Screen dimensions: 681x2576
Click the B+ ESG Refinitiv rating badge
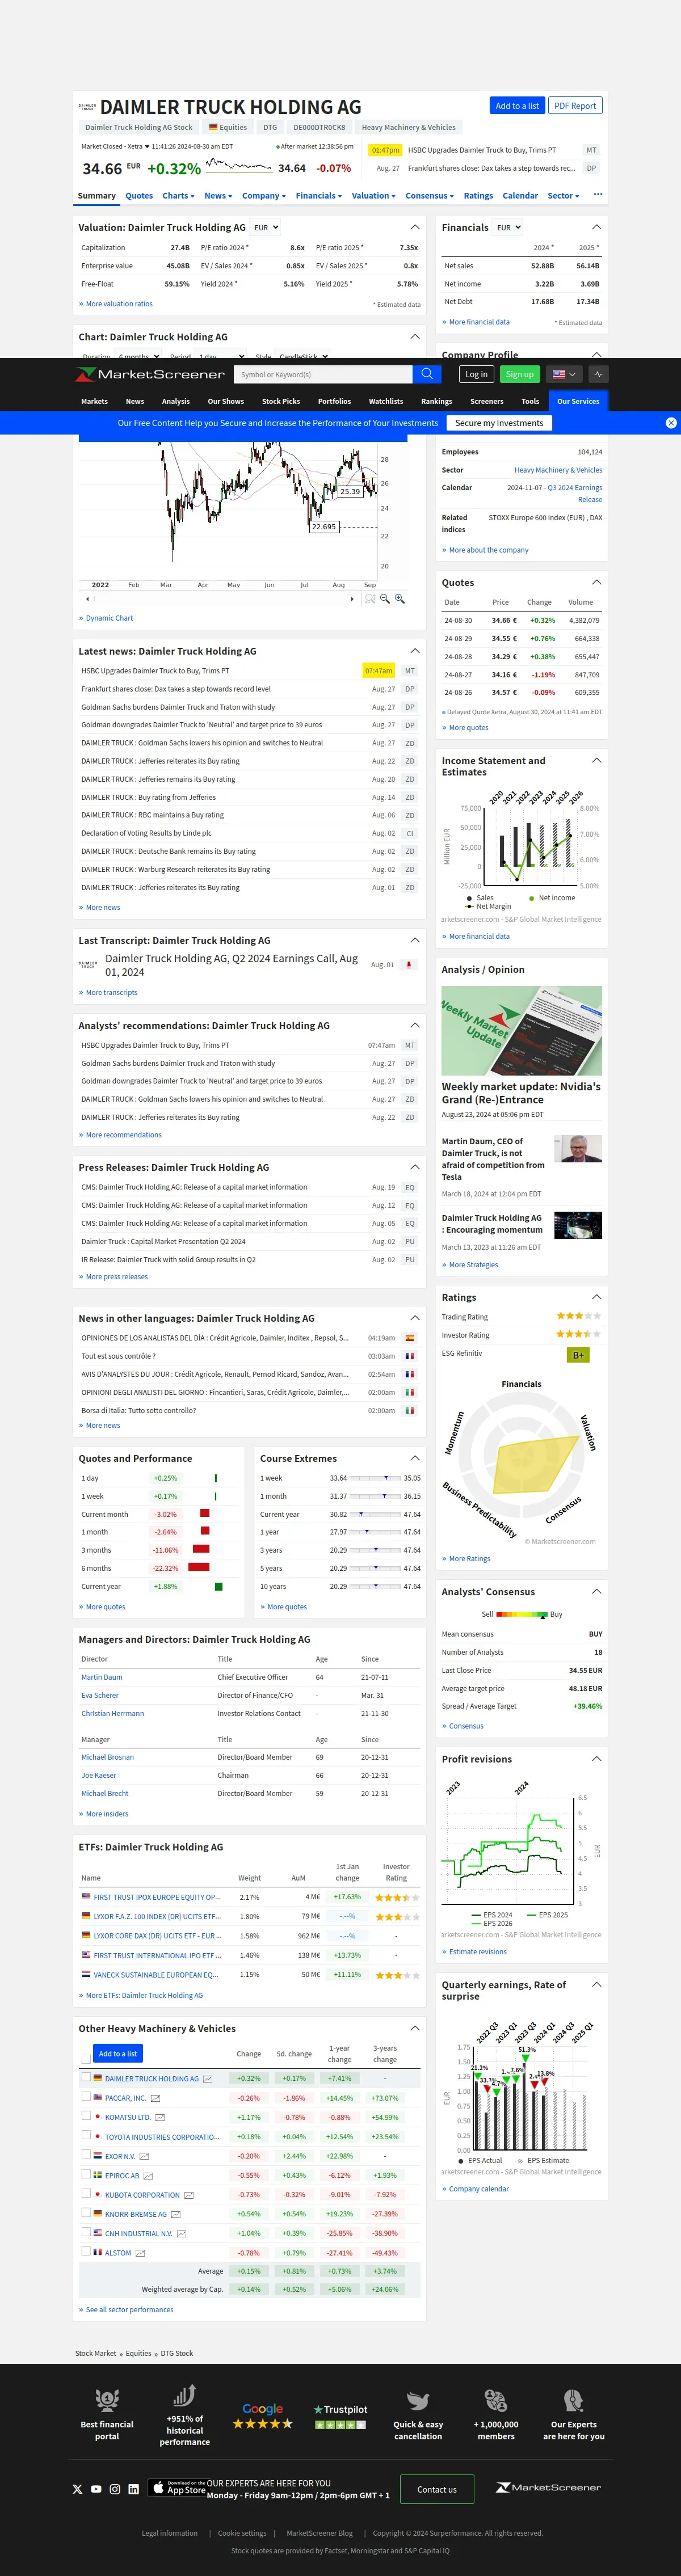(578, 1355)
